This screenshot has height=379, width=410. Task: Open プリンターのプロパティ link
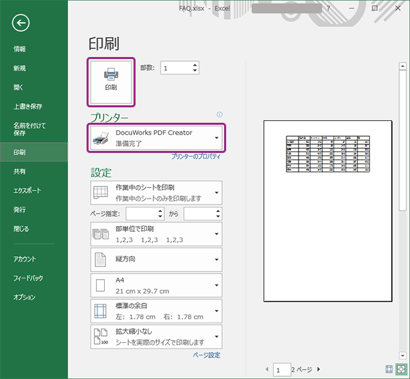click(x=195, y=156)
